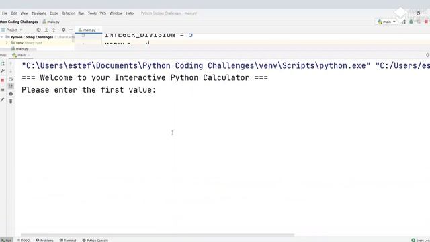
Task: Open Project panel gear options
Action: pos(63,30)
